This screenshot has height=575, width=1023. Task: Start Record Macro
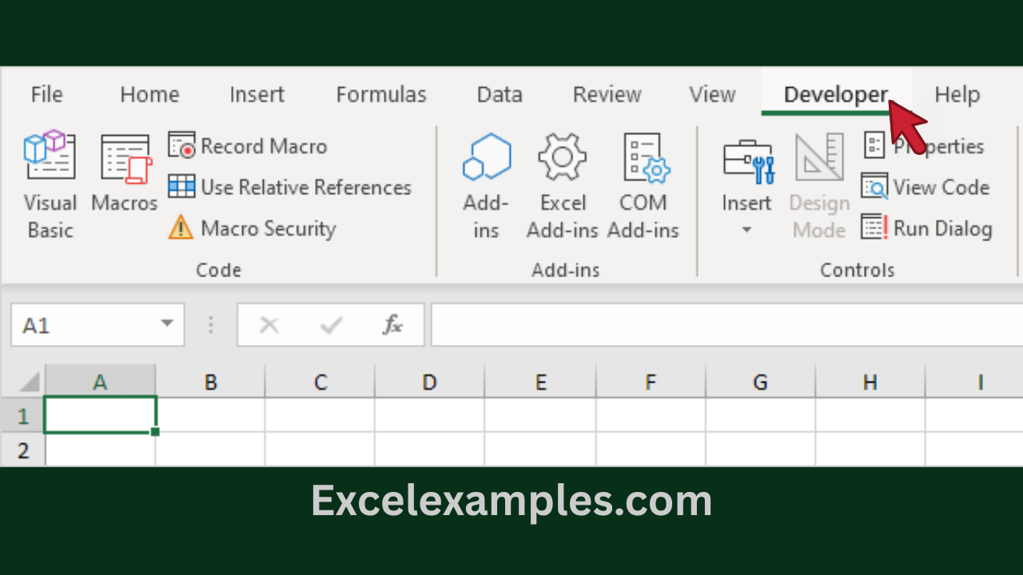248,146
